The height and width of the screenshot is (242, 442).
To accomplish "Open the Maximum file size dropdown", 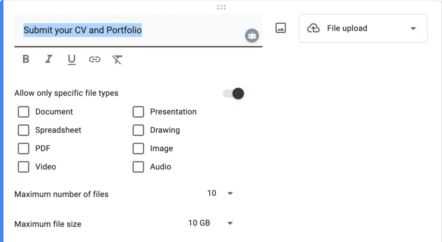I will click(211, 223).
